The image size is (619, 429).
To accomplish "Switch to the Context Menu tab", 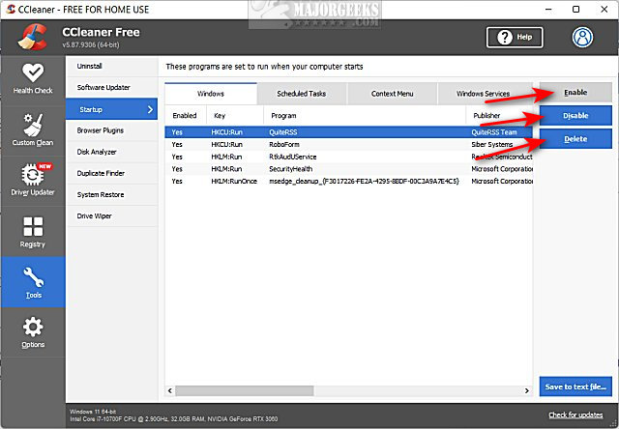I will (x=392, y=94).
